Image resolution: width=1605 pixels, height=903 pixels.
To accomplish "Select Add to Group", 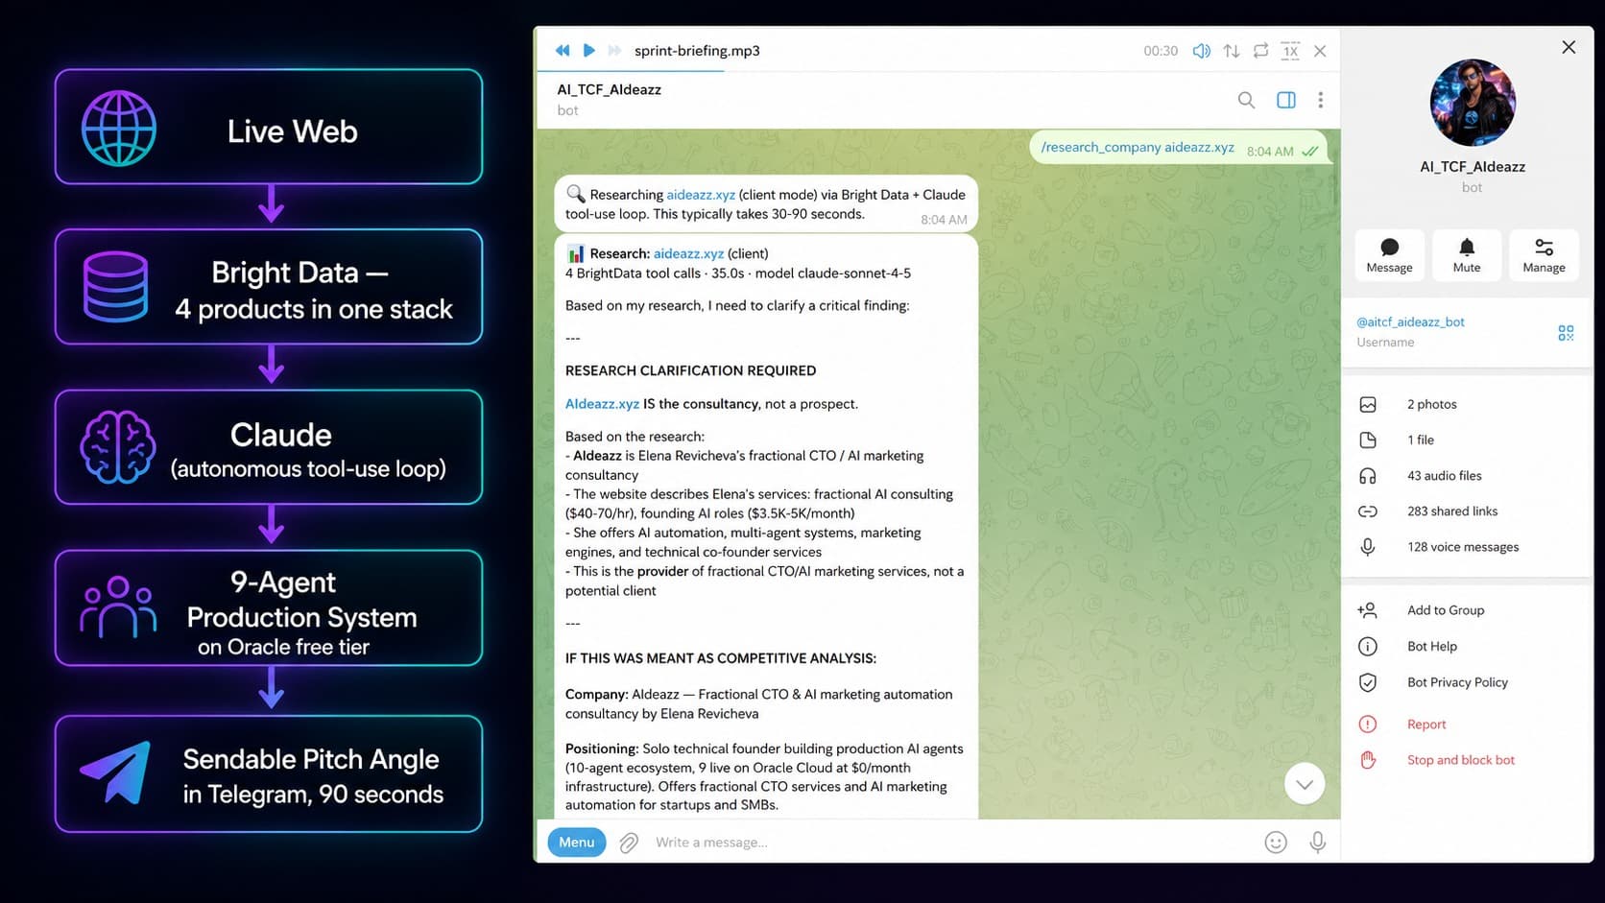I will [x=1467, y=609].
